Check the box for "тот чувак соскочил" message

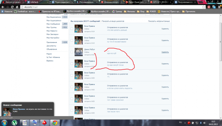coord(72,99)
